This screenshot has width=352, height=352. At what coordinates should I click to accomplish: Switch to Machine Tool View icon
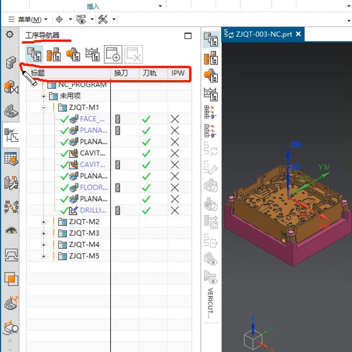pos(54,54)
